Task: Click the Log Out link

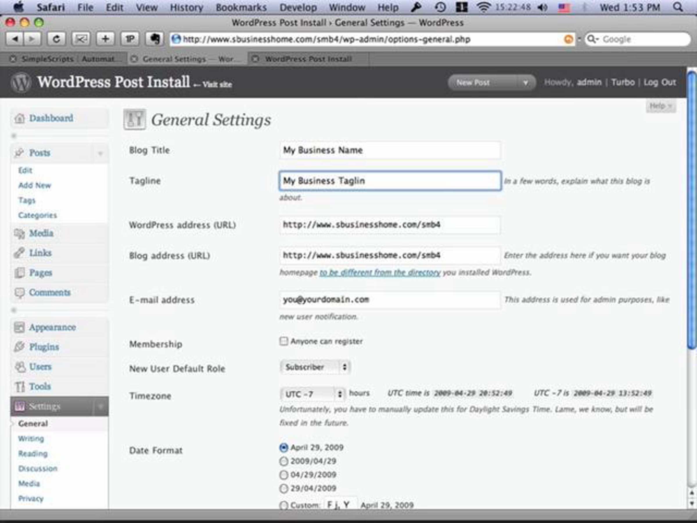Action: click(660, 82)
